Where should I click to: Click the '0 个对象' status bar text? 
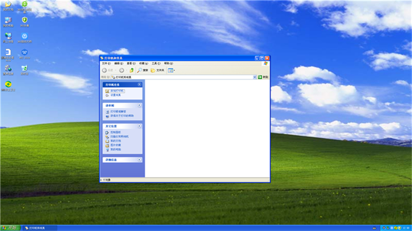(x=106, y=180)
